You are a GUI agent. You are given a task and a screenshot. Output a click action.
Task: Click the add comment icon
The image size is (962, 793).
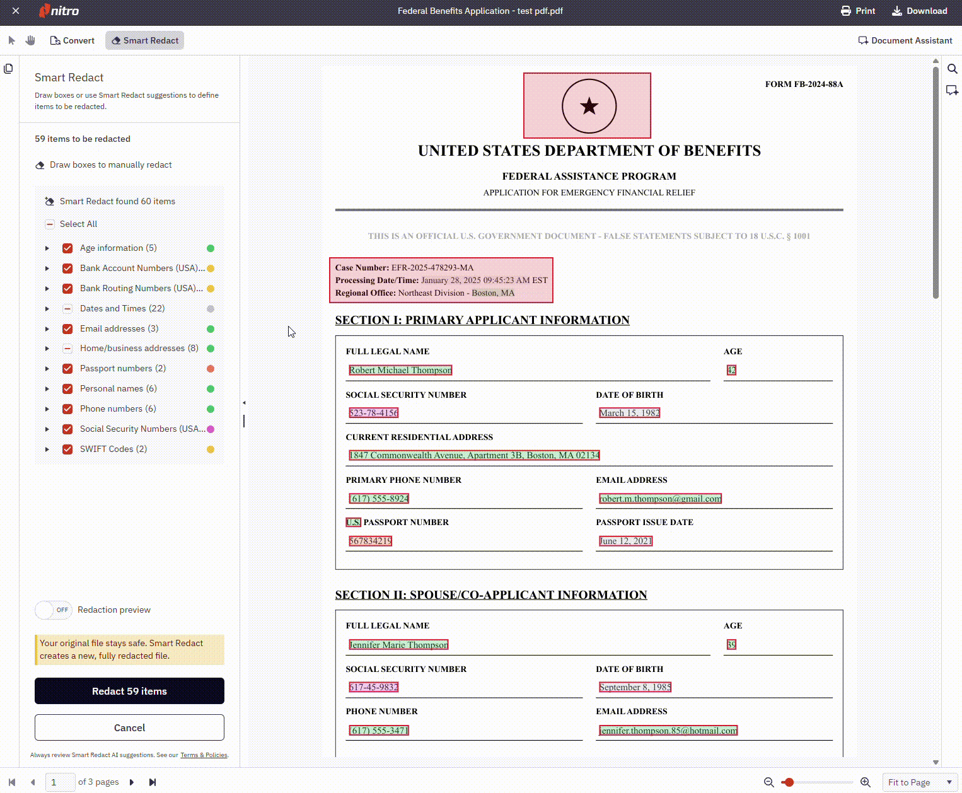pyautogui.click(x=952, y=91)
